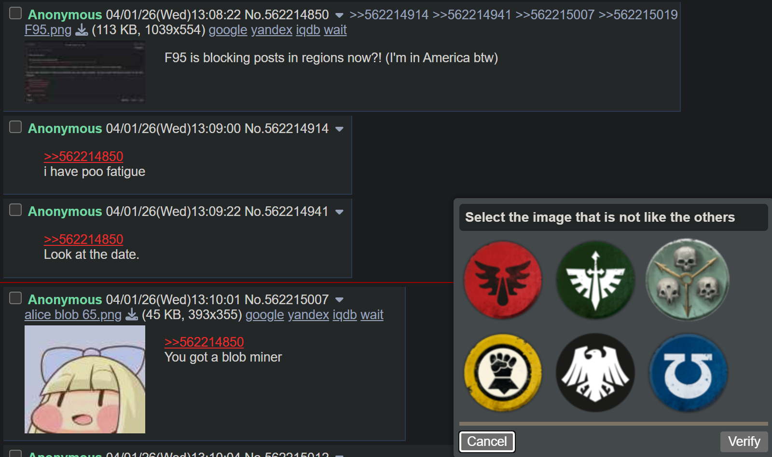Open the alice blob thumbnail image
The image size is (772, 457).
[x=85, y=379]
